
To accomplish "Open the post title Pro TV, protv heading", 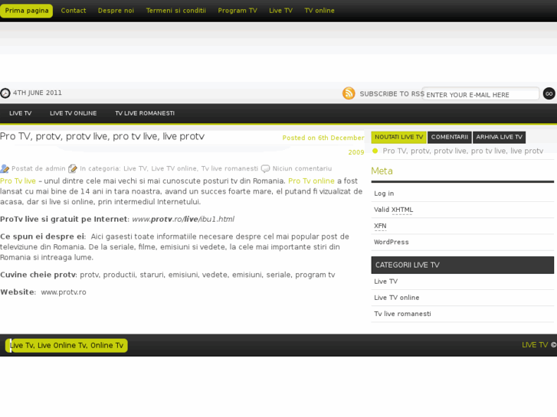I will (103, 136).
